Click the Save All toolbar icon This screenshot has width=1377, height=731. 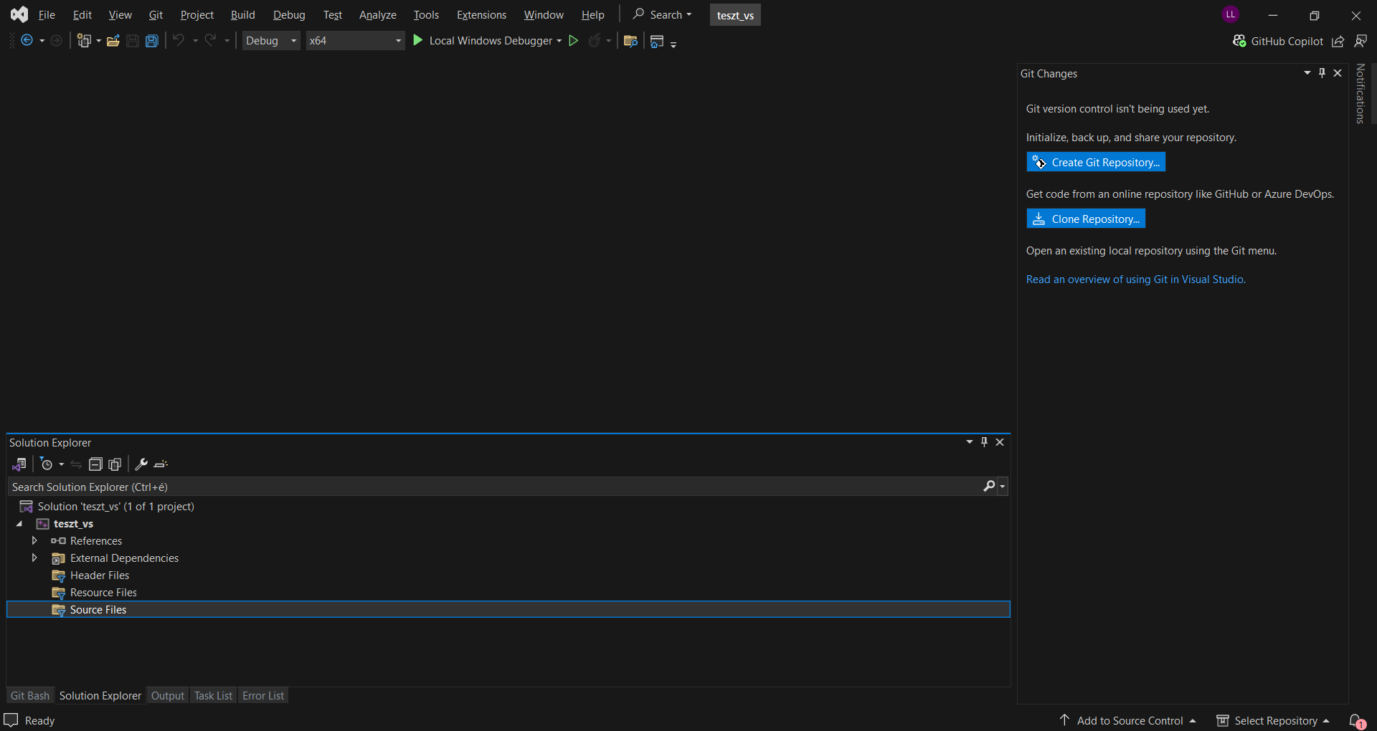click(152, 41)
